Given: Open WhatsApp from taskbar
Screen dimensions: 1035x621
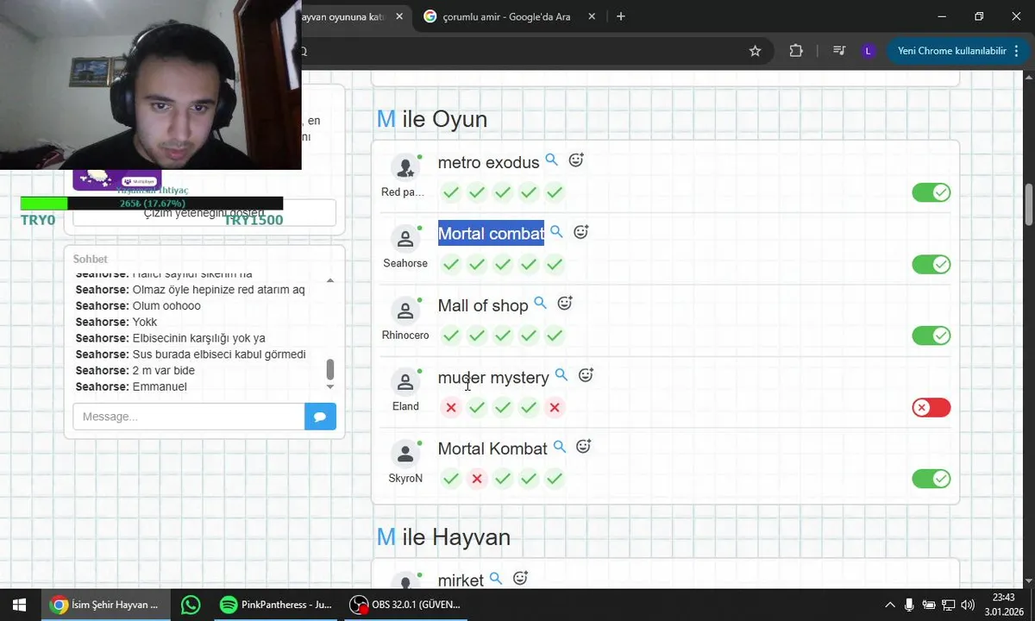Looking at the screenshot, I should pyautogui.click(x=191, y=605).
